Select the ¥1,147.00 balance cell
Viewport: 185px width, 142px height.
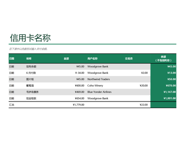(x=170, y=92)
